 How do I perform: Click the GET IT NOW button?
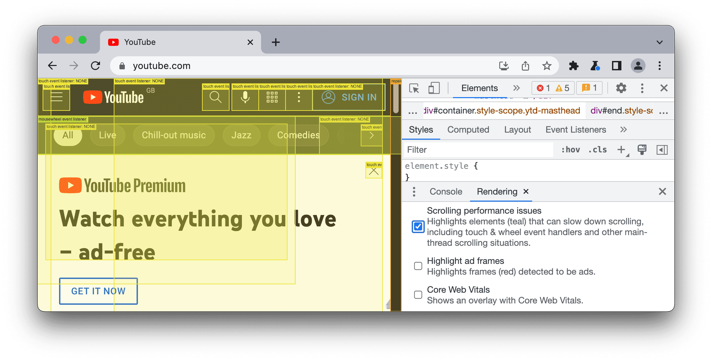98,291
